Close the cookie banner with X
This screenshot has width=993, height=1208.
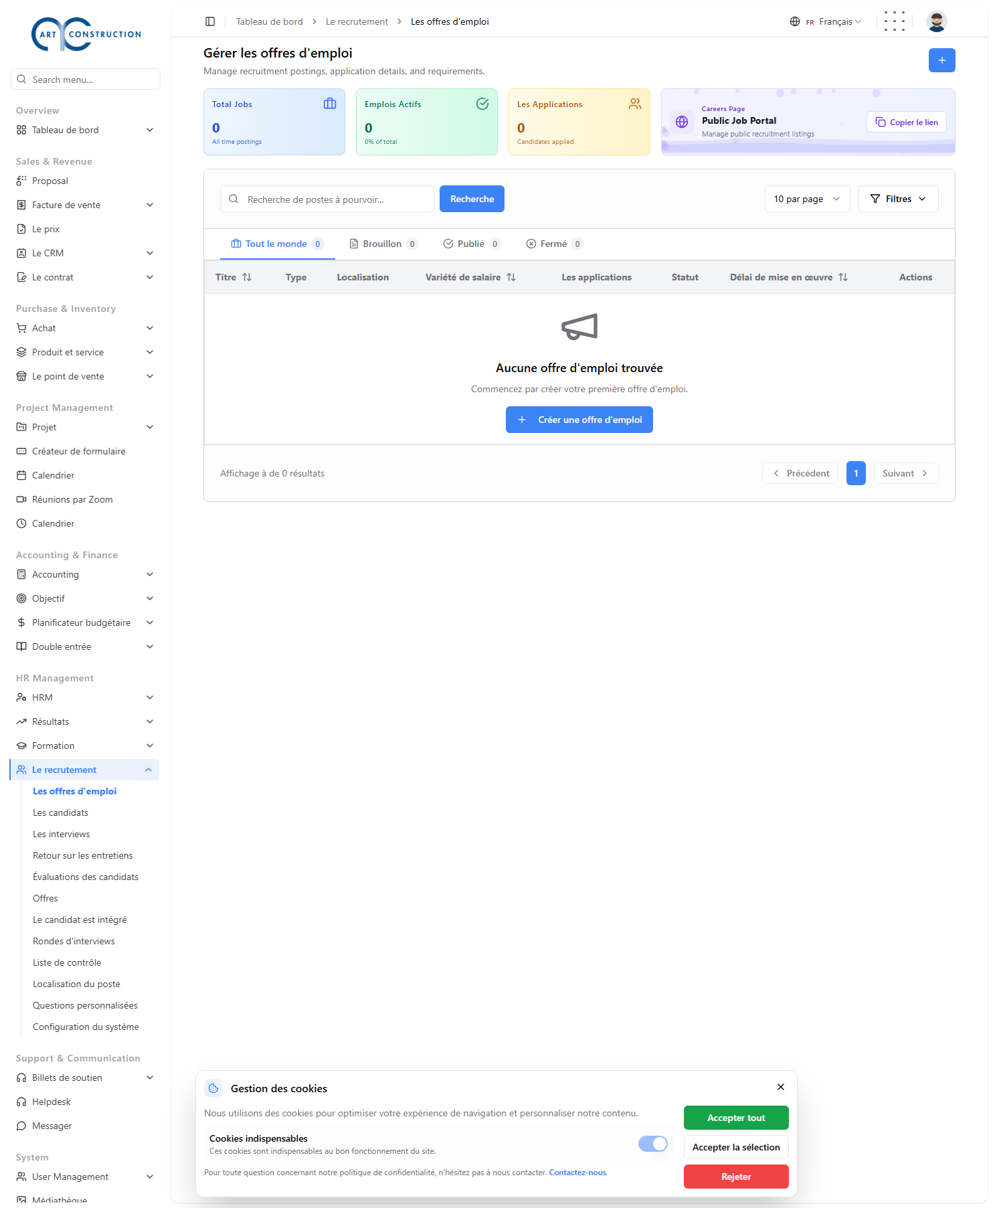pos(781,1087)
